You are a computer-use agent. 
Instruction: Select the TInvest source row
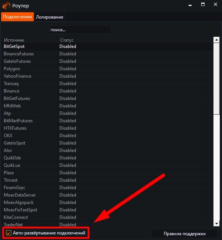click(x=108, y=180)
